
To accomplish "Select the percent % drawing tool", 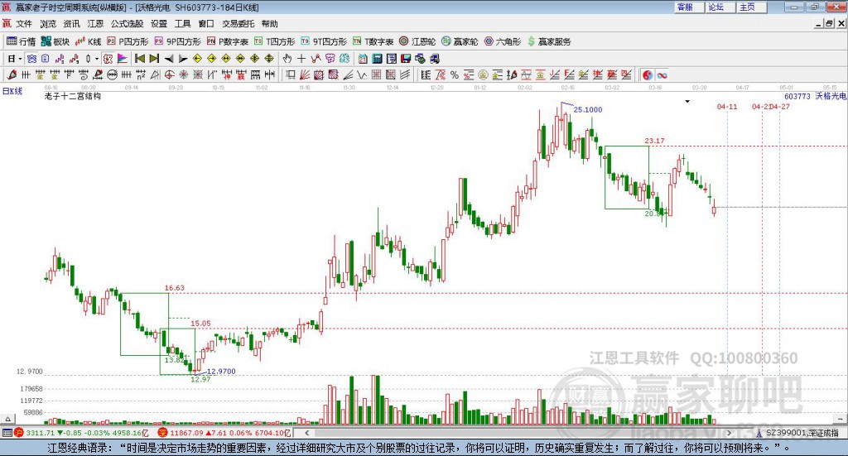I will (455, 75).
